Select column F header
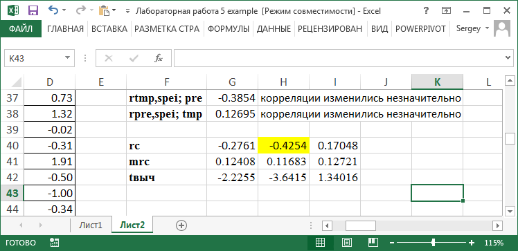 tap(166, 82)
